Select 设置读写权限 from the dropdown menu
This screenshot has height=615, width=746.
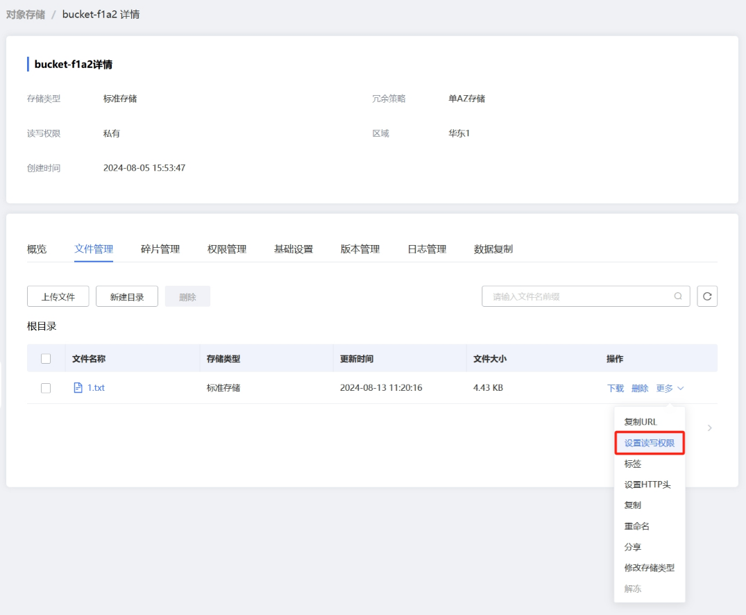pos(650,443)
